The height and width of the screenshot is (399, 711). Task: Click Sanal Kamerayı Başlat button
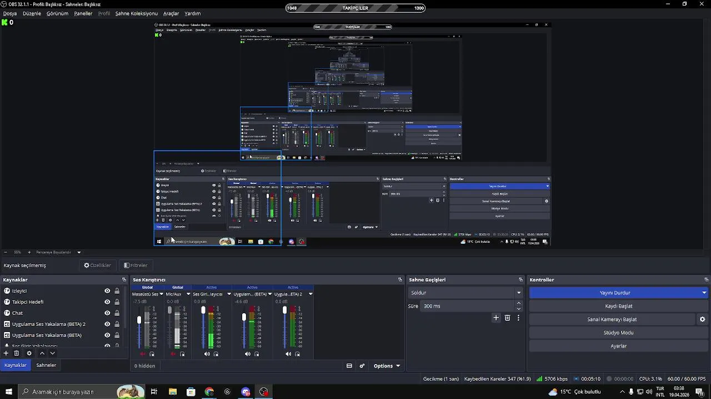pos(612,319)
